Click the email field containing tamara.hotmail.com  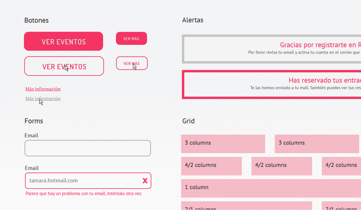click(x=81, y=181)
